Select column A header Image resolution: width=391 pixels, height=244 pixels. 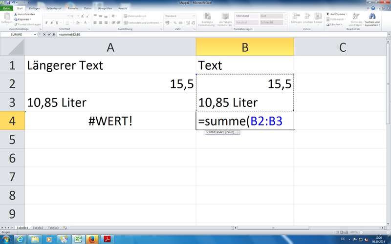click(x=110, y=47)
